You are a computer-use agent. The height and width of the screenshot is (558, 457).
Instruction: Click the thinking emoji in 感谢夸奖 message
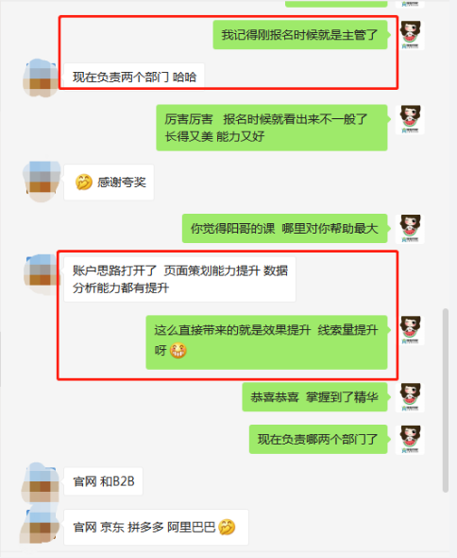point(84,183)
